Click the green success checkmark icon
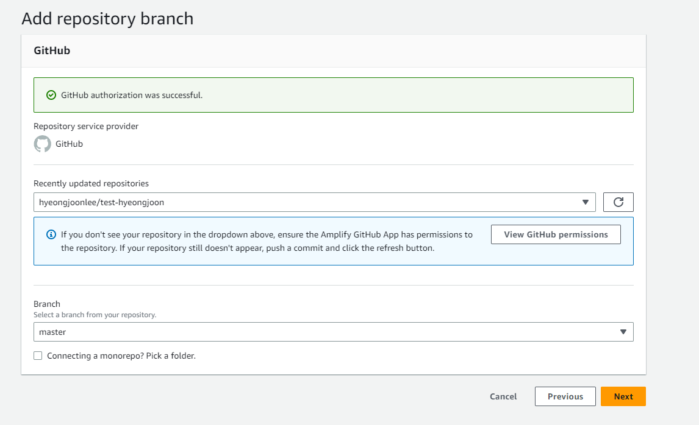The width and height of the screenshot is (699, 425). click(51, 95)
